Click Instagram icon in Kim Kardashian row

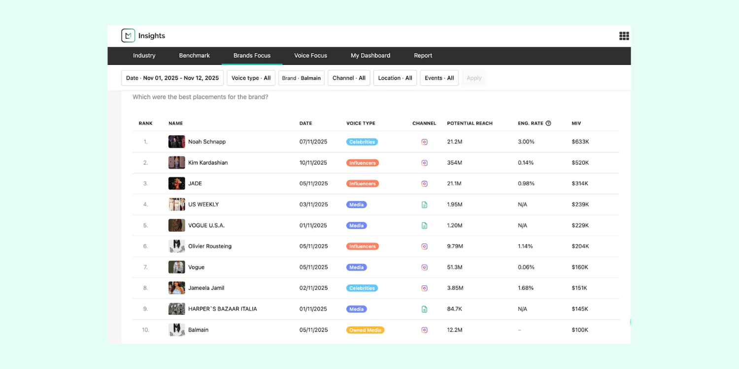pyautogui.click(x=424, y=163)
